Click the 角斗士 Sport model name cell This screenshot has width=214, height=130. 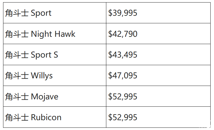pos(28,13)
